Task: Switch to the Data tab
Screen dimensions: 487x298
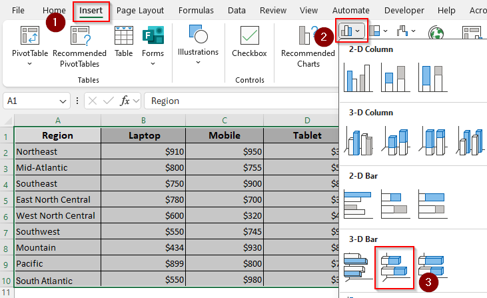Action: 237,10
